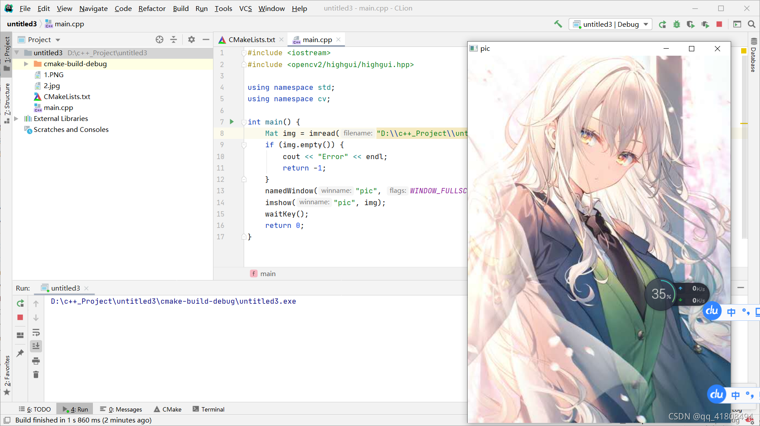Hide the Project tool window
Image resolution: width=760 pixels, height=426 pixels.
pos(206,39)
